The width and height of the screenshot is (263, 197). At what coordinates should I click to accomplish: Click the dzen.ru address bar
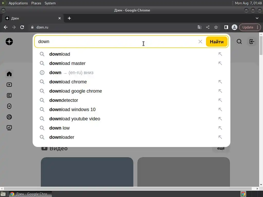(x=112, y=27)
